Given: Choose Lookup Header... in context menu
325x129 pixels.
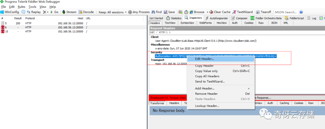Looking at the screenshot, I should pos(221,106).
